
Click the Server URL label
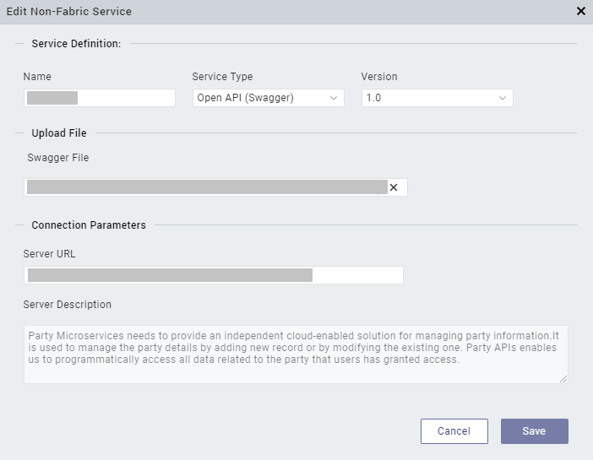[x=50, y=254]
